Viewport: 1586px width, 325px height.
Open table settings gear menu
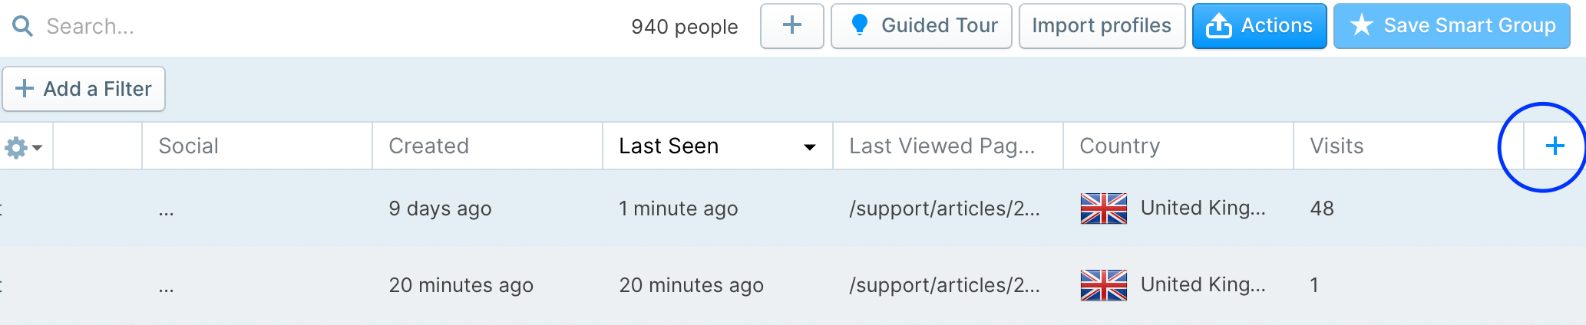click(x=23, y=146)
